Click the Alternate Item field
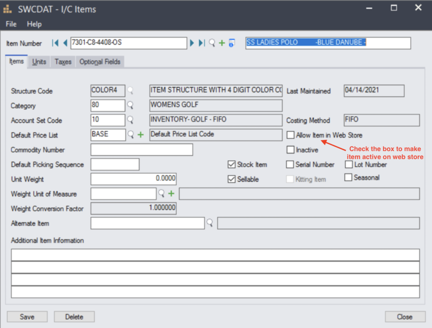This screenshot has height=328, width=432. coord(147,223)
